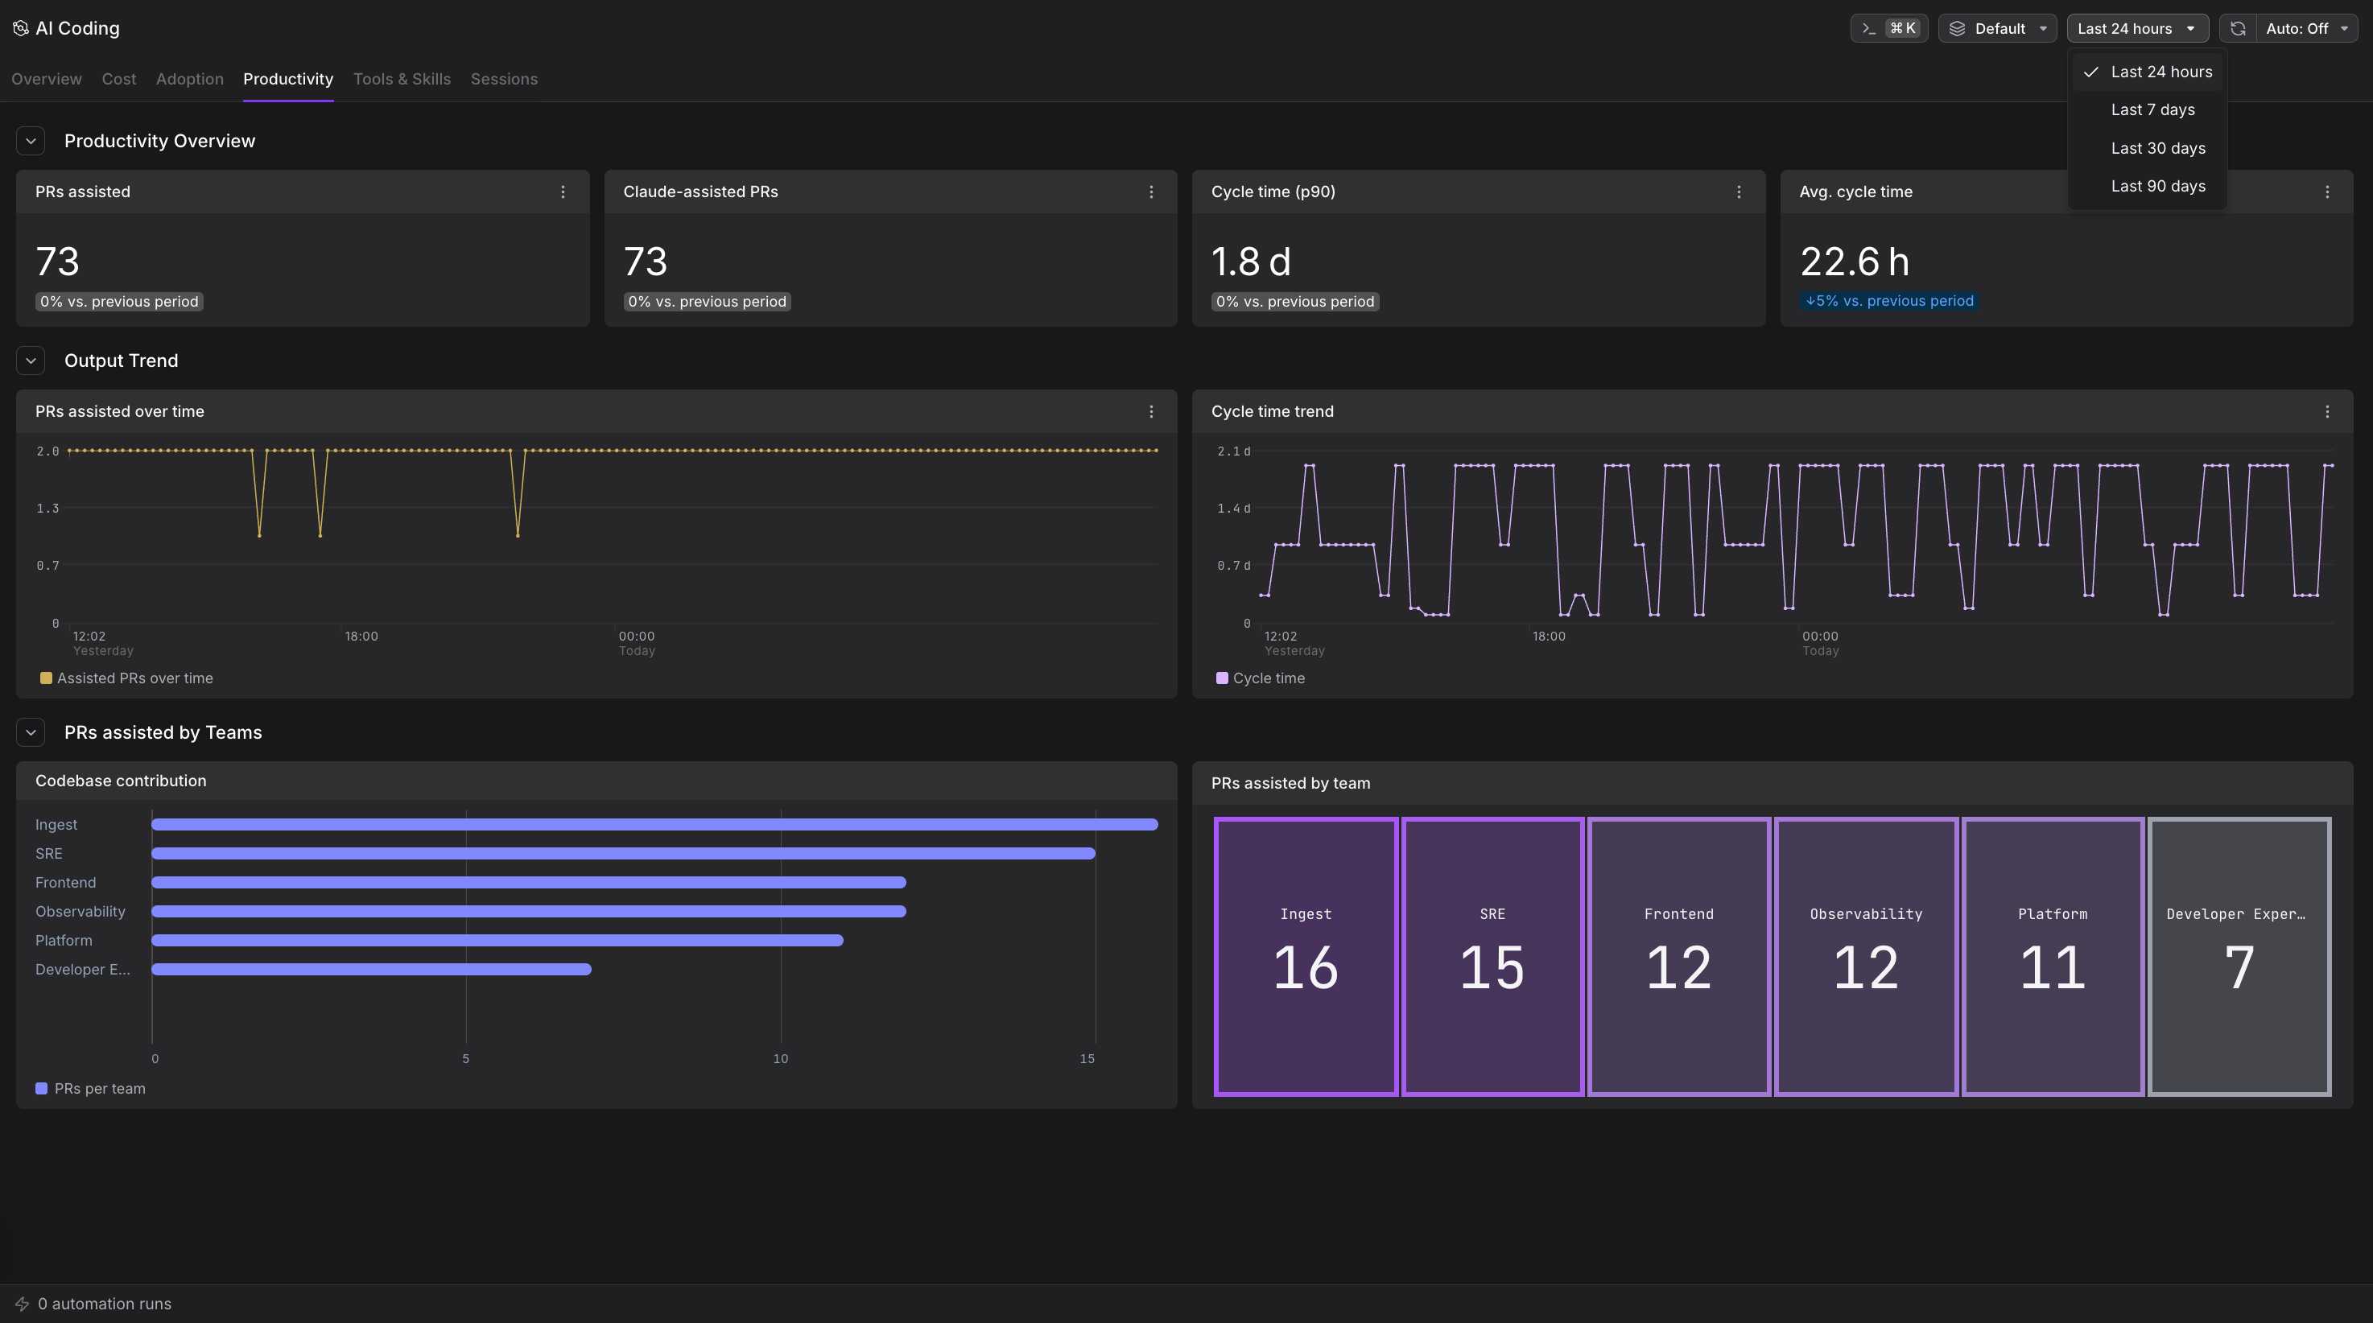
Task: Click the automation runs lightning icon
Action: point(22,1304)
